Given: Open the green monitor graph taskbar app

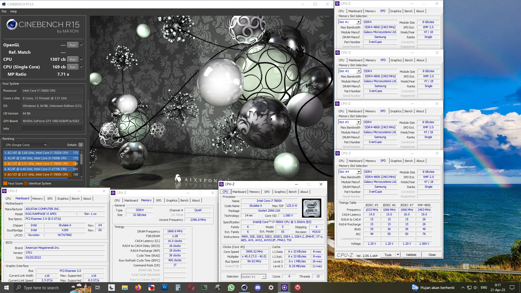Looking at the screenshot, I should [204, 288].
